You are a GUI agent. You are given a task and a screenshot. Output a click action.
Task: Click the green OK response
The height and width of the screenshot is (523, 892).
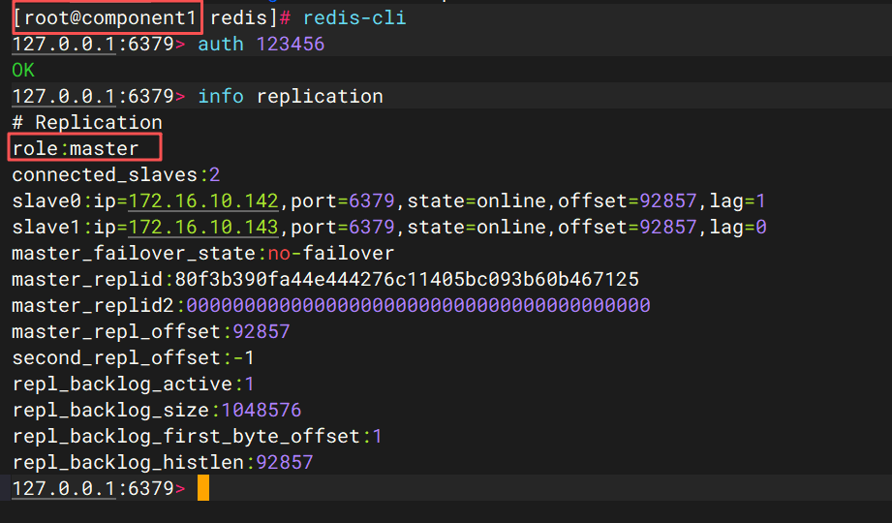pyautogui.click(x=23, y=71)
